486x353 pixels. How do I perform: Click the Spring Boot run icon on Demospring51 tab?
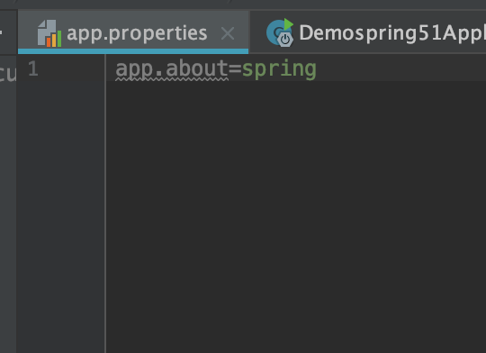point(280,33)
